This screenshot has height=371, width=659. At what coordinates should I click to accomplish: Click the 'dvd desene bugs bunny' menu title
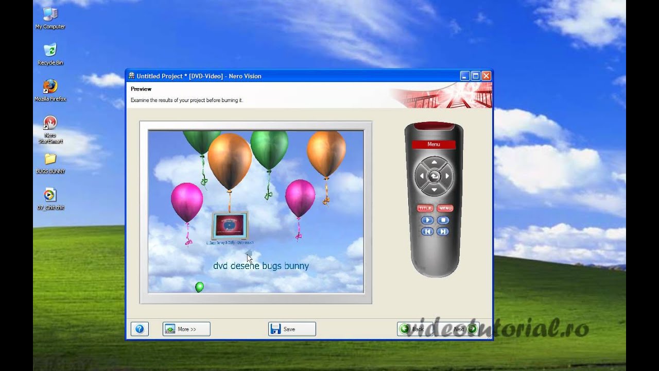261,266
